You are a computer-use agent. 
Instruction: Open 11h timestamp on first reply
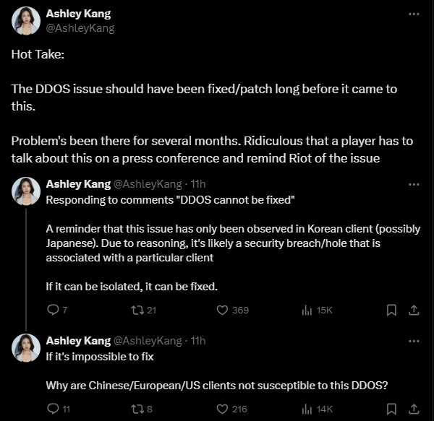[x=197, y=184]
